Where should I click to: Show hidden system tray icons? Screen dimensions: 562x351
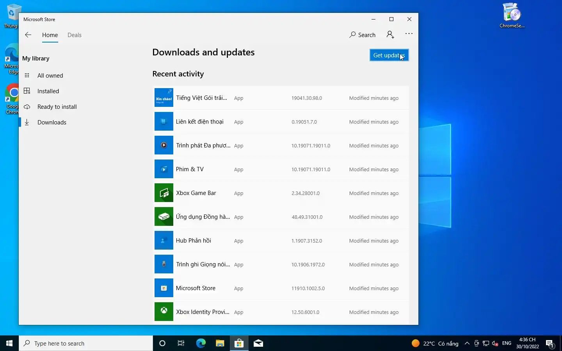pos(467,343)
